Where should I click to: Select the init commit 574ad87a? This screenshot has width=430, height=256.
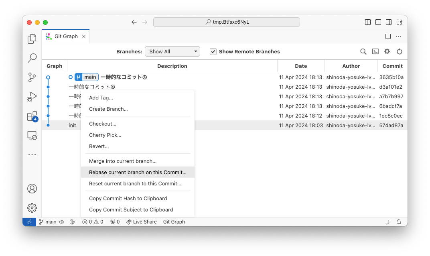(224, 126)
